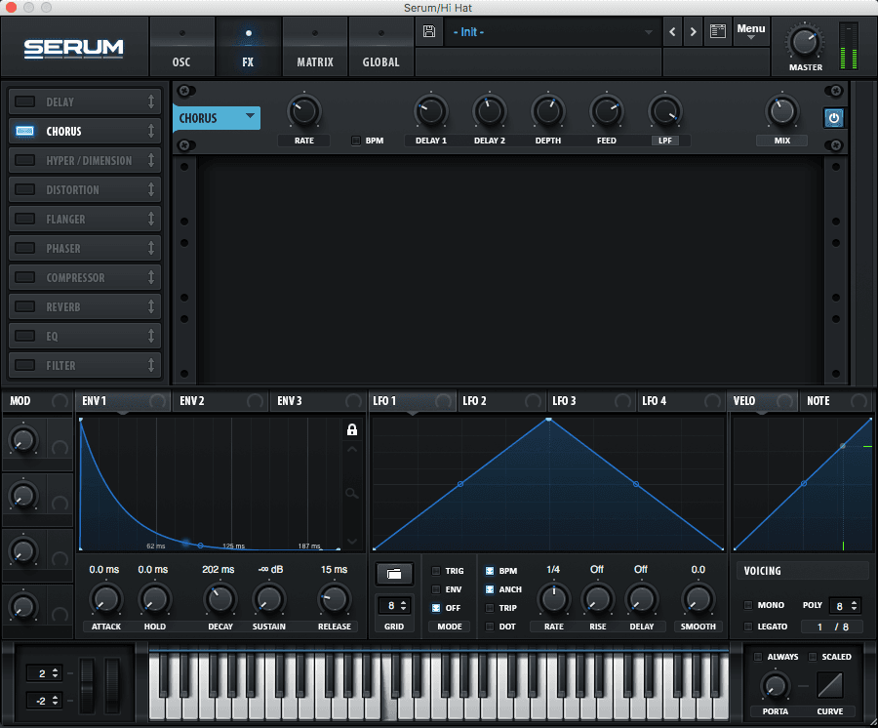878x728 pixels.
Task: Select the Phaser effect row
Action: [85, 248]
